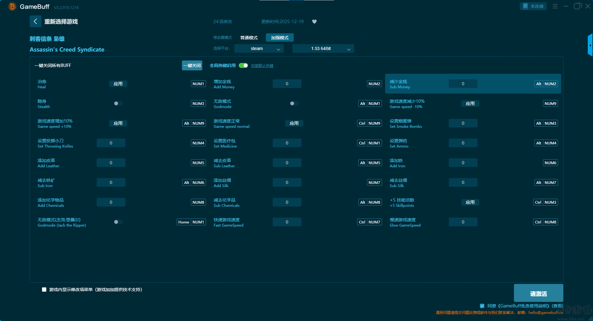The height and width of the screenshot is (321, 593).
Task: Click the 恢复默认热键 restore hotkeys link
Action: 262,66
